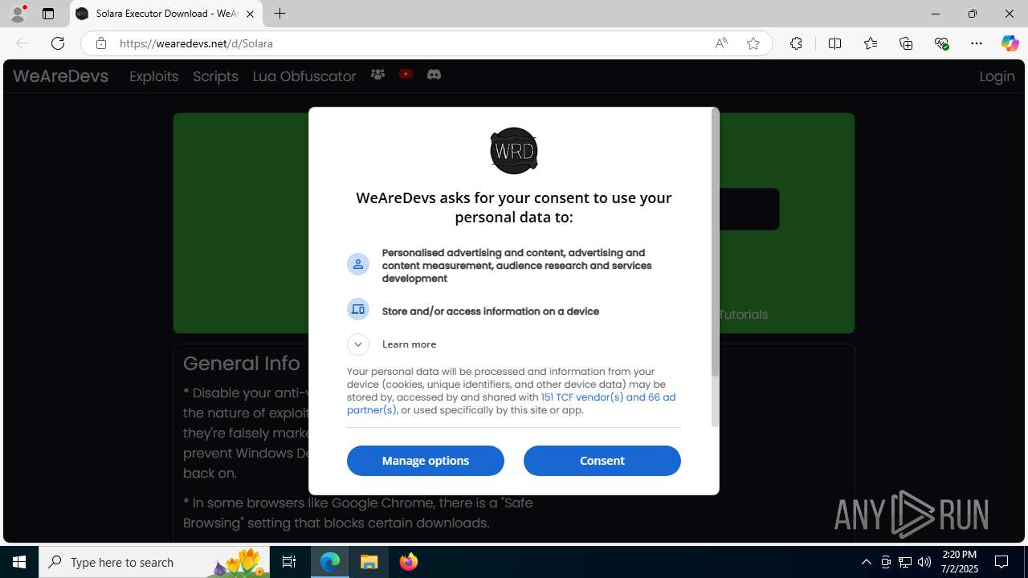The height and width of the screenshot is (578, 1028).
Task: Click the Login link
Action: tap(997, 76)
